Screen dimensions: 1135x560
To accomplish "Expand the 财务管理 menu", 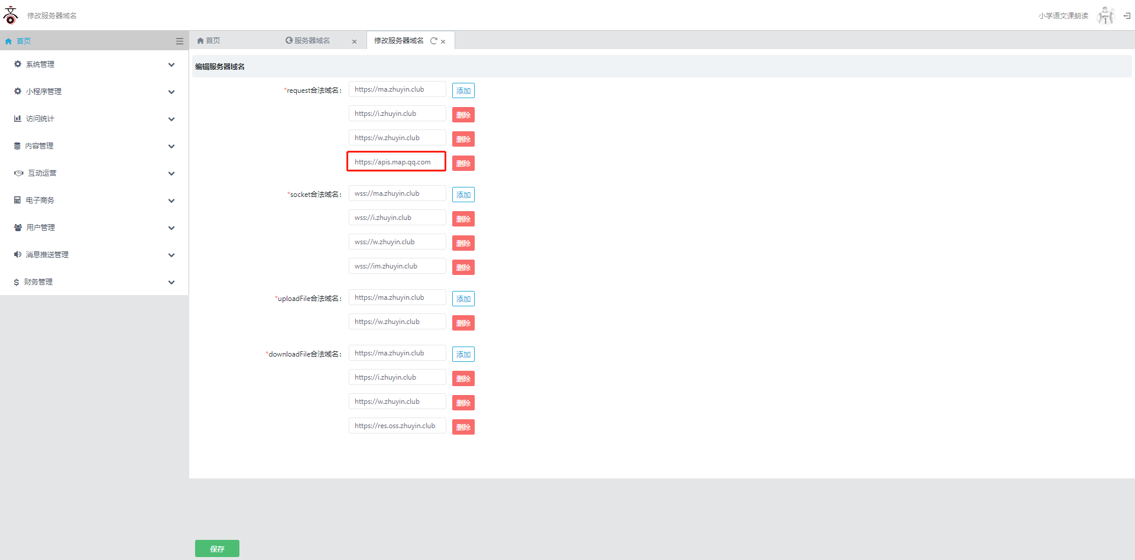I will [x=95, y=282].
